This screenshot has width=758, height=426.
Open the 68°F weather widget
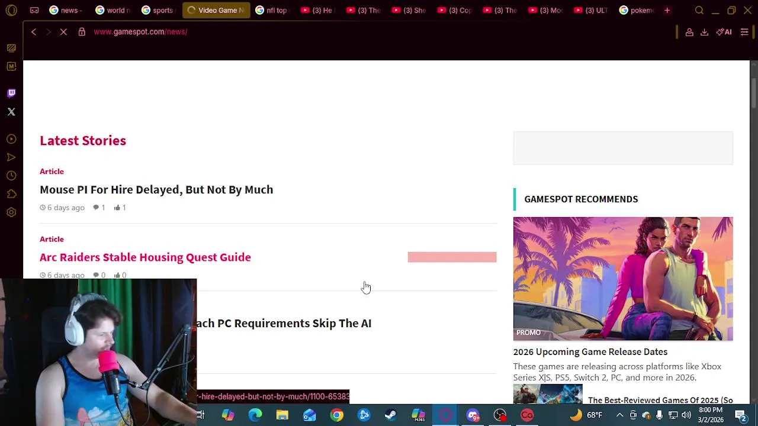pyautogui.click(x=586, y=415)
